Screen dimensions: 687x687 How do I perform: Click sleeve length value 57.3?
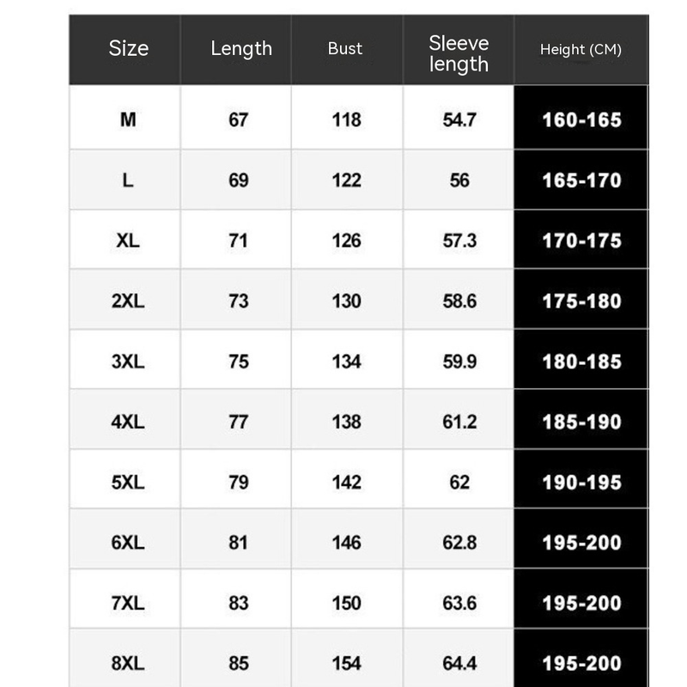[459, 240]
